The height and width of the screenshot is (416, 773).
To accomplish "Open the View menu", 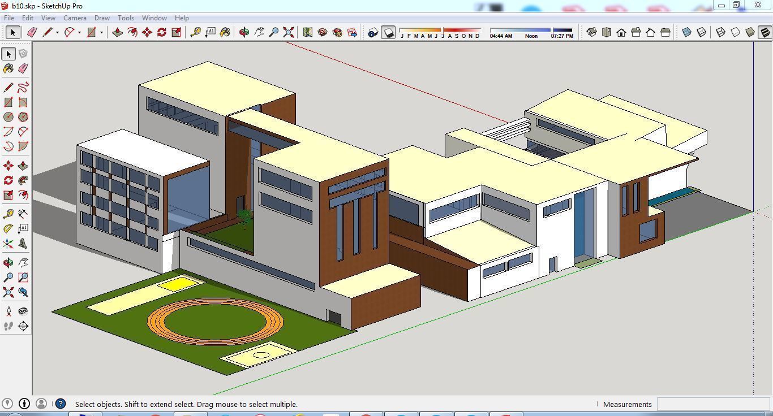I will pyautogui.click(x=48, y=18).
